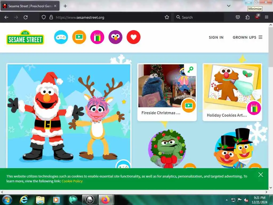Click the network tray icon

click(233, 200)
